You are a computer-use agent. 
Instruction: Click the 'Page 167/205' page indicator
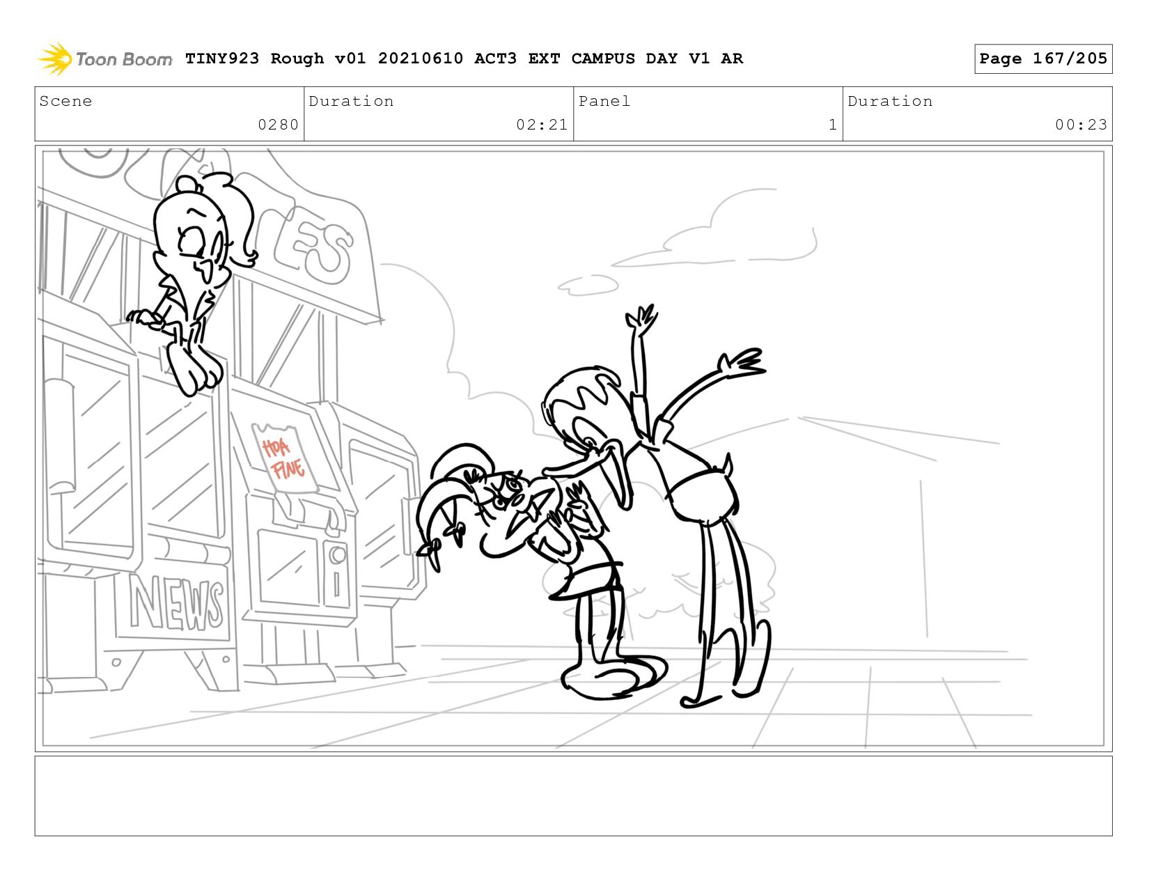coord(1043,59)
